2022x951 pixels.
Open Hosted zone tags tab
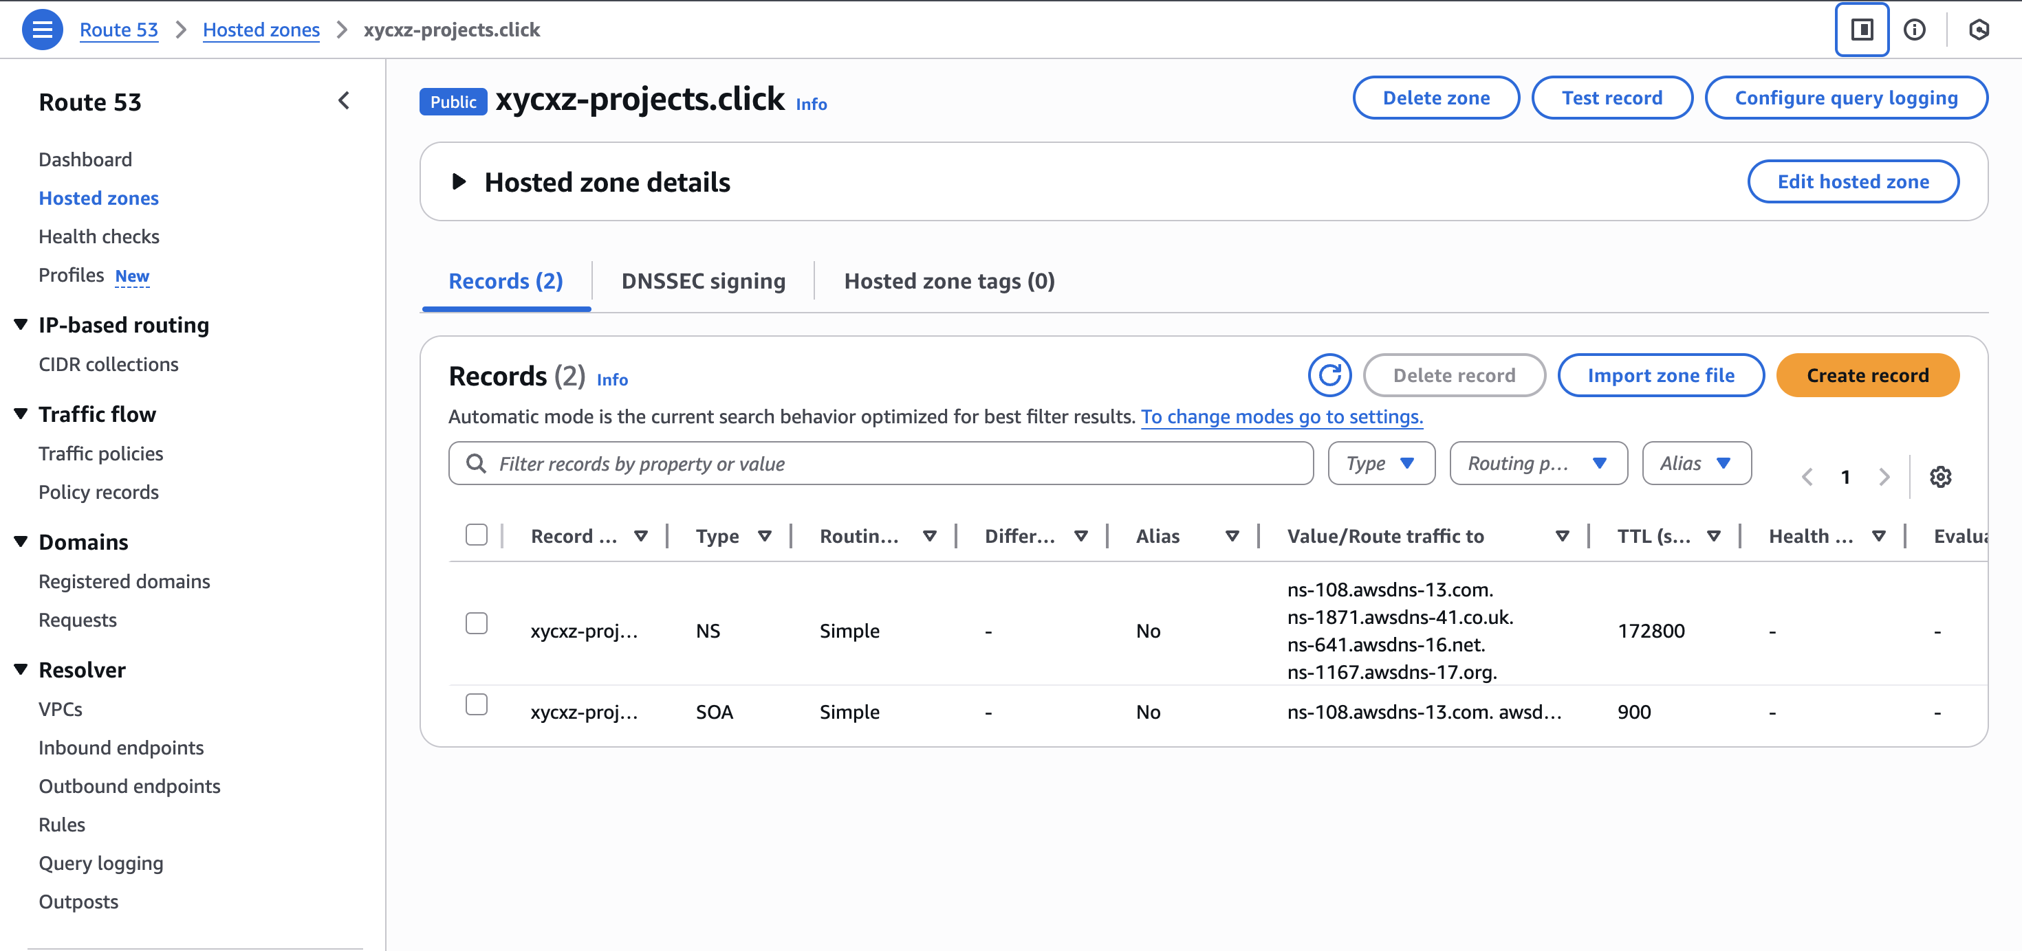coord(948,280)
